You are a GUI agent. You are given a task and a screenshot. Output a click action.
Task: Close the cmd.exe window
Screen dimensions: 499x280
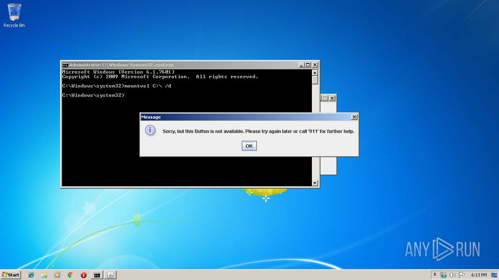[x=315, y=65]
